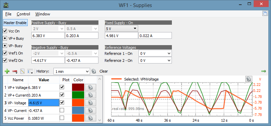Click the undock window icon at top right
Screen dimensions: 271x126
coord(265,13)
